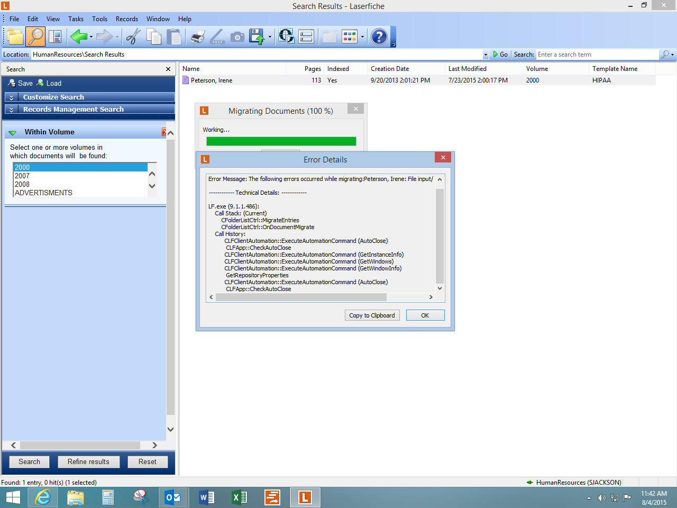Open the View menu
Screen dimensions: 677x508
pos(53,19)
